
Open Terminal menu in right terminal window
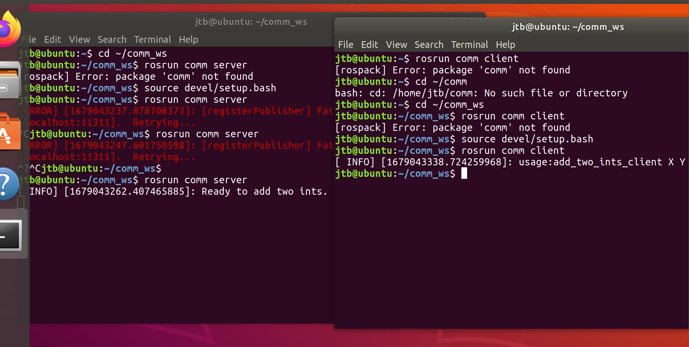[x=469, y=45]
